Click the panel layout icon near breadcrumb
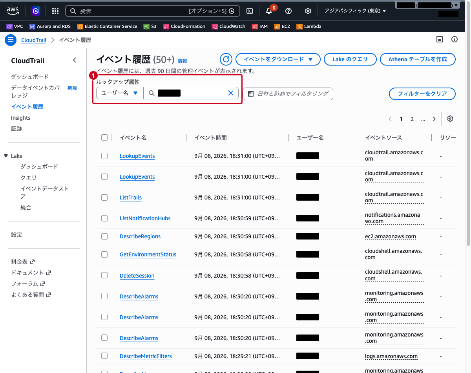The width and height of the screenshot is (471, 373). (440, 39)
